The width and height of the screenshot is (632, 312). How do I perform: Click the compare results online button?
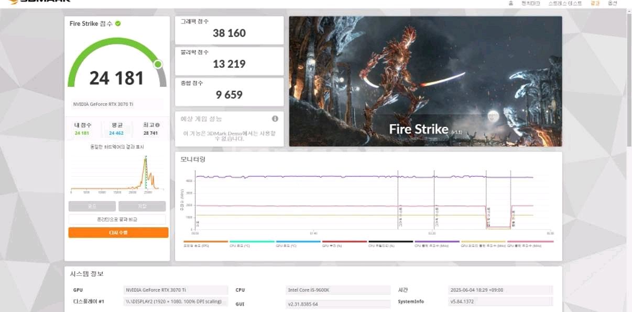tap(117, 219)
